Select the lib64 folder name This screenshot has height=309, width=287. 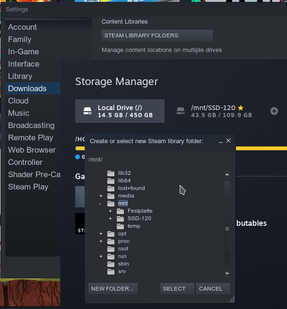tap(124, 180)
